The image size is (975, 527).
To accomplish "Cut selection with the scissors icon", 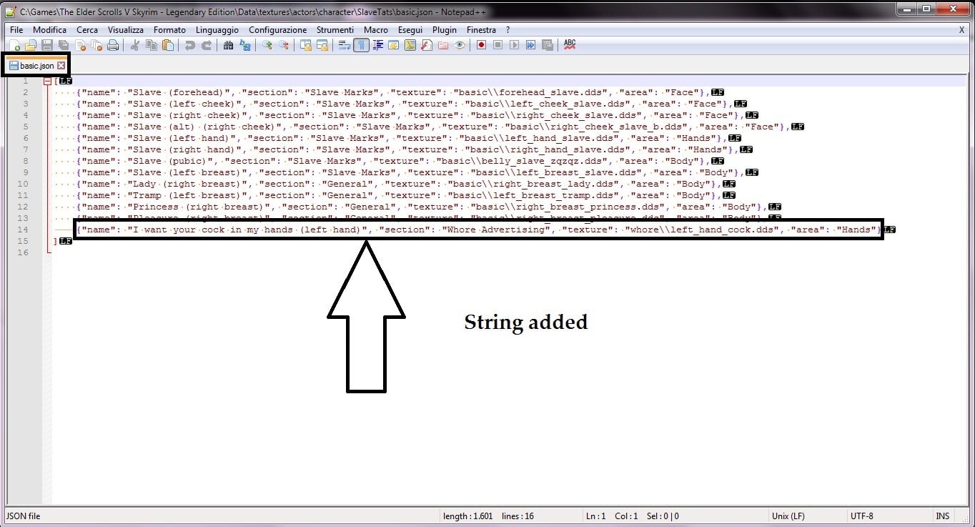I will (135, 45).
